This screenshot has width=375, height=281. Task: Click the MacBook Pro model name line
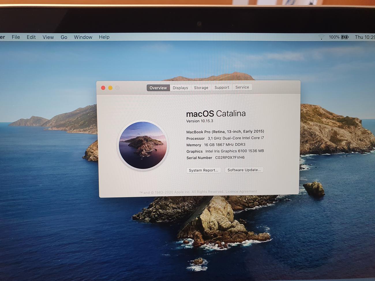click(x=225, y=131)
